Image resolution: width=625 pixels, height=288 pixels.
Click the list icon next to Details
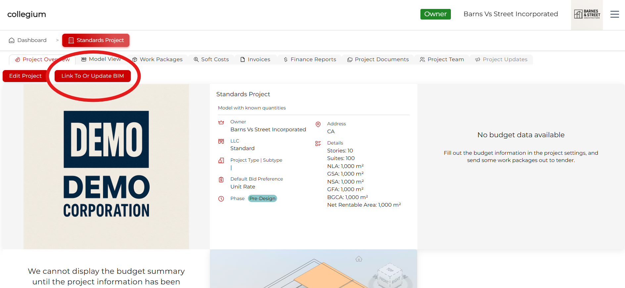[318, 144]
